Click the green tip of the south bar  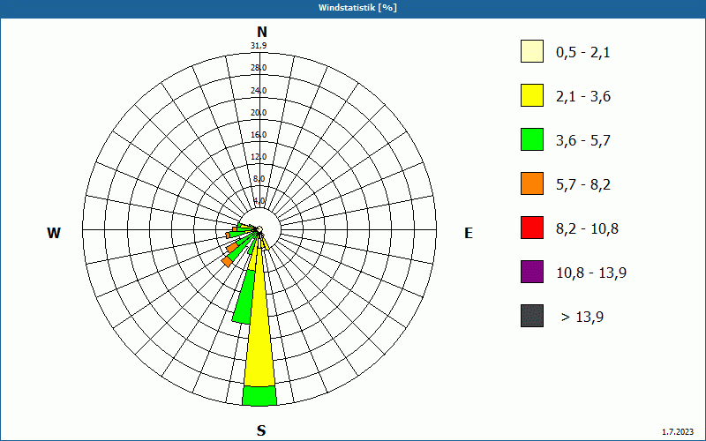coord(259,396)
